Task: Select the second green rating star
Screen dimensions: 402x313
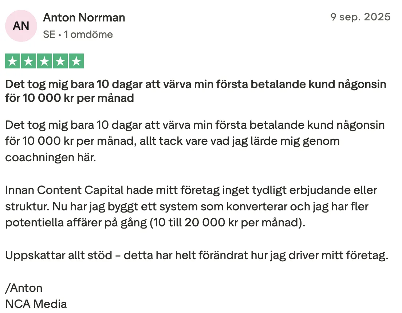Action: click(28, 61)
